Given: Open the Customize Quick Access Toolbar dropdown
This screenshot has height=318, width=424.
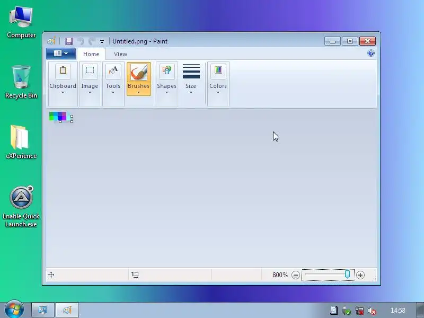Looking at the screenshot, I should (x=102, y=42).
